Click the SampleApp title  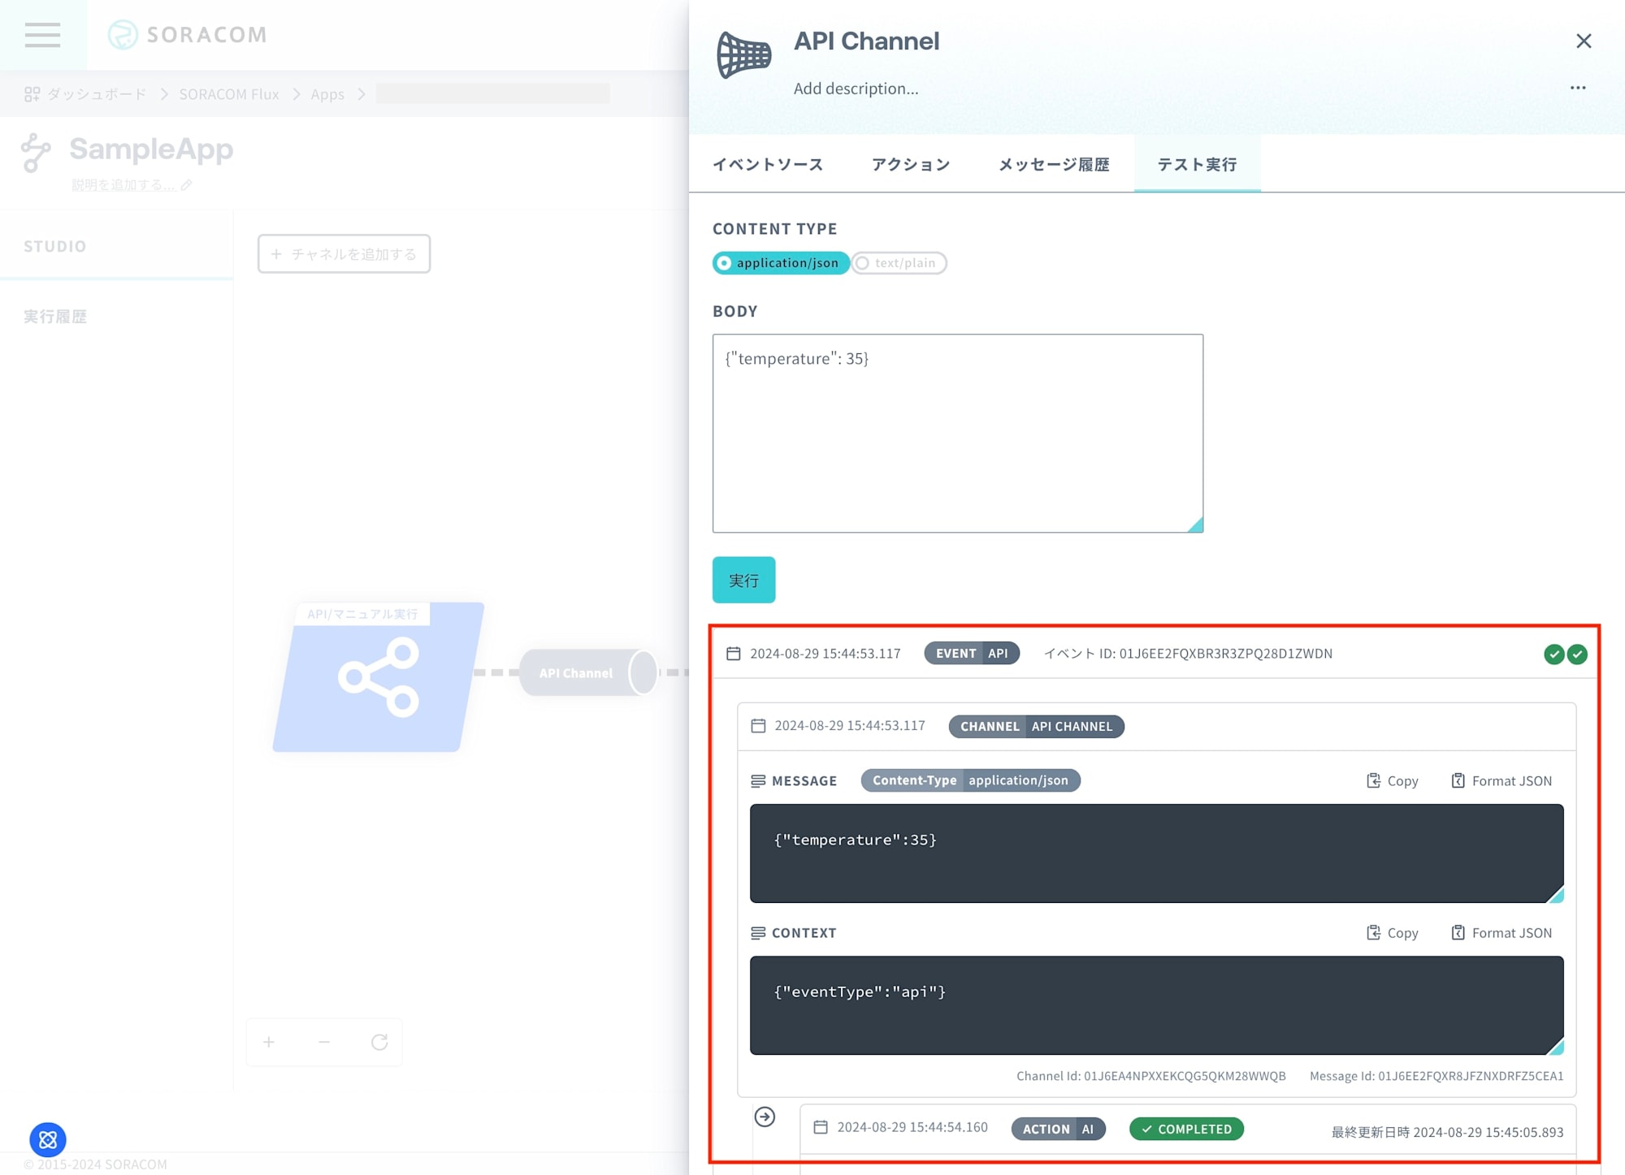(x=151, y=149)
